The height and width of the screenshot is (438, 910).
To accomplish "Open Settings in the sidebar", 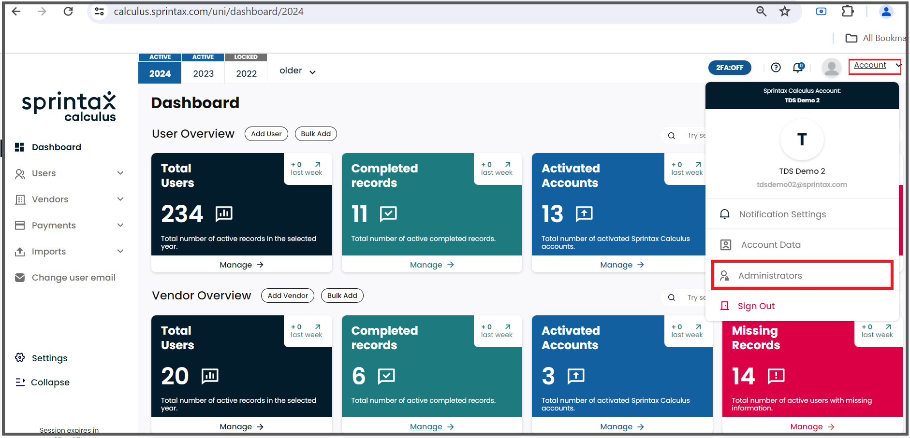I will click(x=41, y=358).
